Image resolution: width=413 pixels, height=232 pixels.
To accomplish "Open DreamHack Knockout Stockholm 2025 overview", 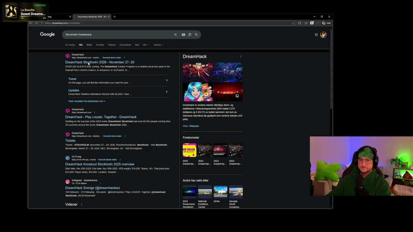I will (x=100, y=164).
